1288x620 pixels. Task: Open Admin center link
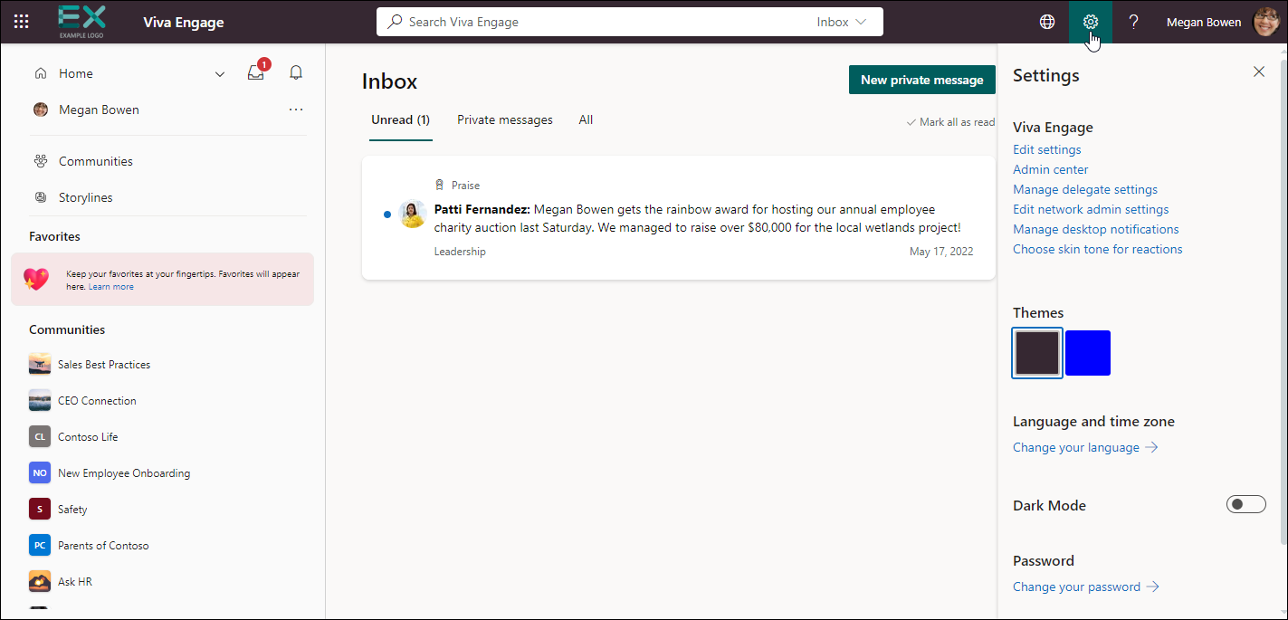click(1051, 169)
